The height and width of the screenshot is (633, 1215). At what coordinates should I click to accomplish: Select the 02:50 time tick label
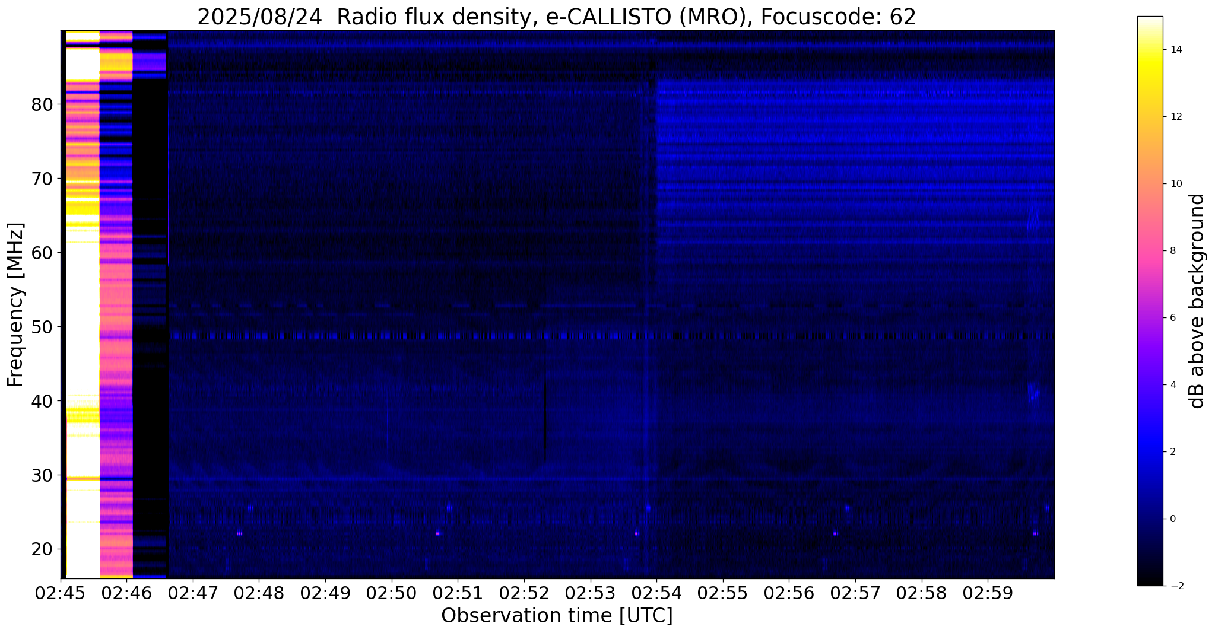(x=392, y=593)
